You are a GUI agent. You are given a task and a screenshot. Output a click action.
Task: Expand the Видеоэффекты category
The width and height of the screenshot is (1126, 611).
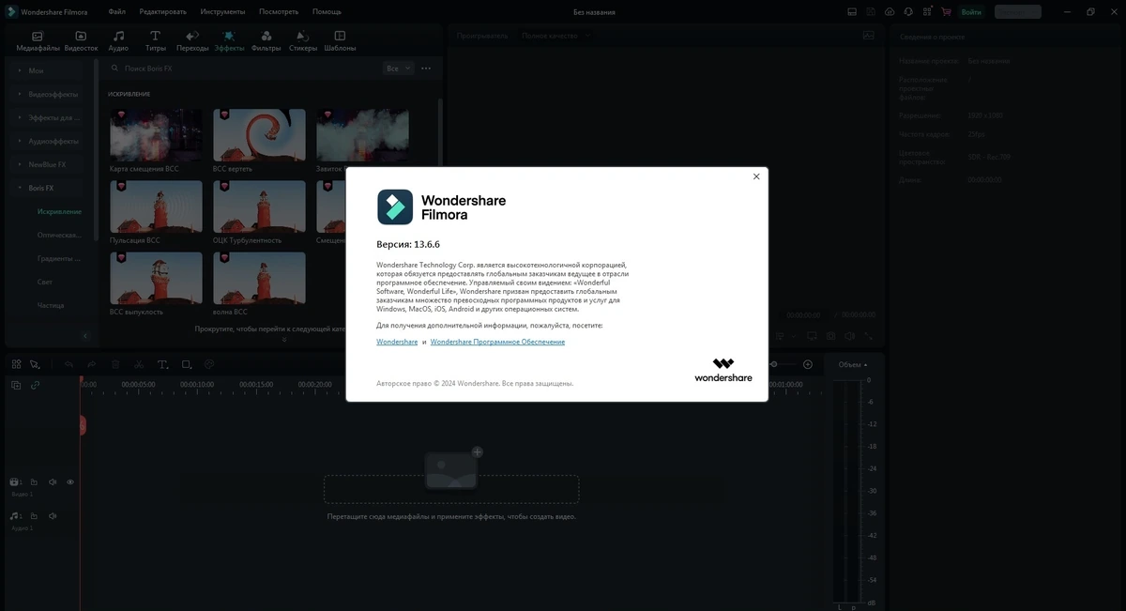click(x=52, y=95)
